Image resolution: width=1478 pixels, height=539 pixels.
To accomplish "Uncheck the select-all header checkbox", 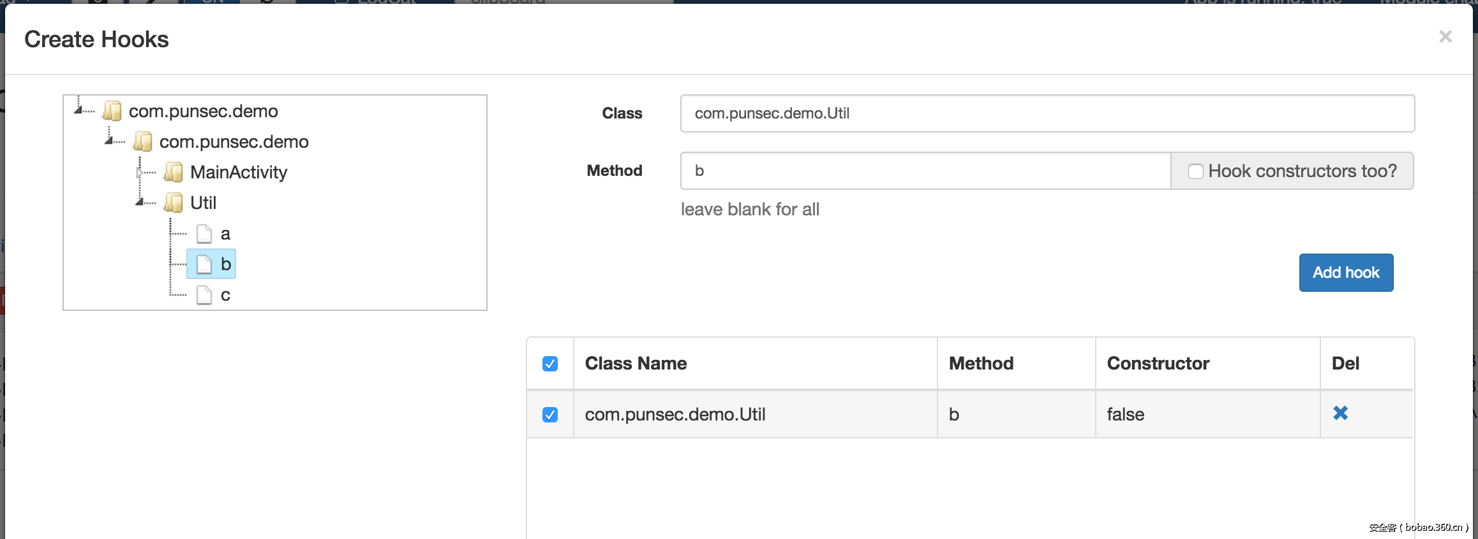I will tap(550, 364).
